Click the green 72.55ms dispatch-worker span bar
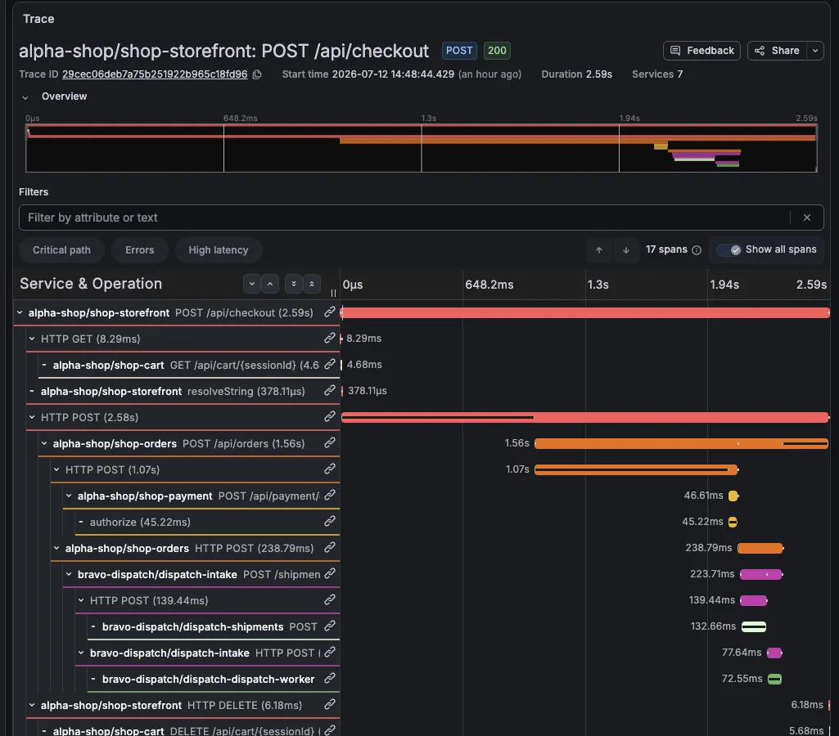839x736 pixels. pyautogui.click(x=774, y=679)
